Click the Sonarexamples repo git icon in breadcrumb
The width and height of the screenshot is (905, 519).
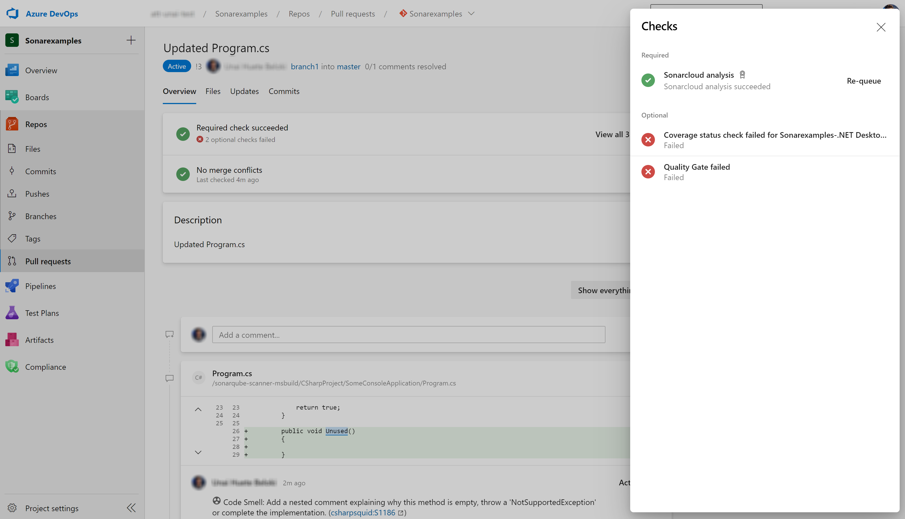click(x=403, y=13)
